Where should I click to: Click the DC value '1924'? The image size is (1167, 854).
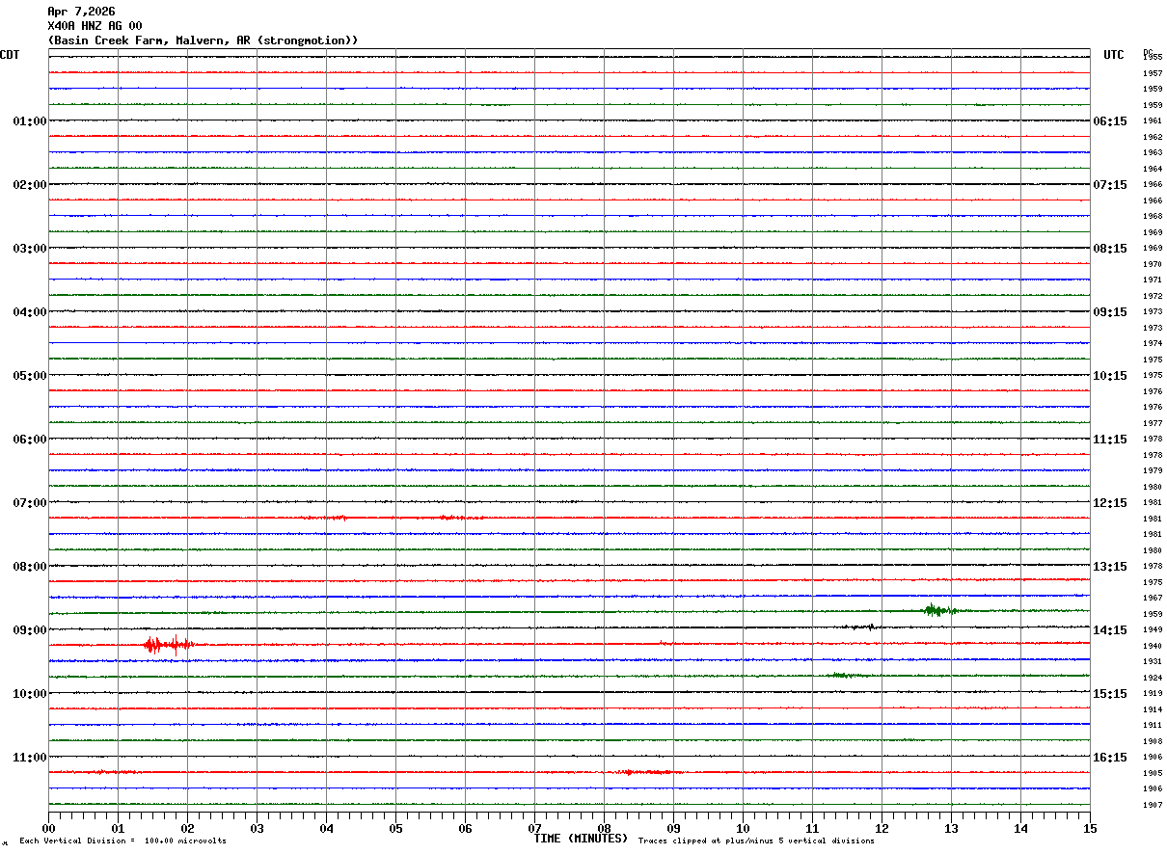(1153, 679)
